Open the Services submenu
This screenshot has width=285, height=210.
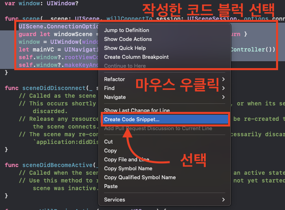pos(165,200)
